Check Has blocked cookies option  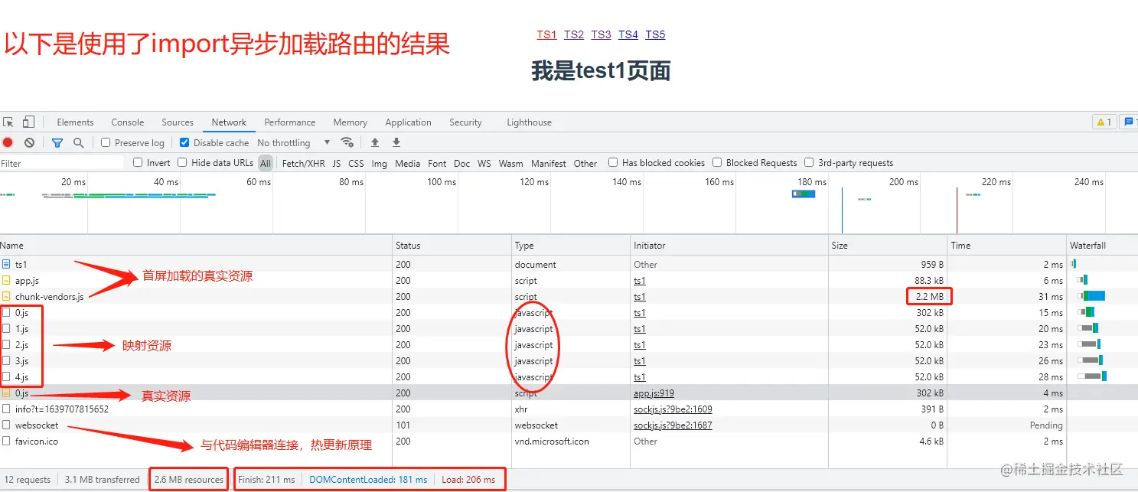click(x=613, y=162)
